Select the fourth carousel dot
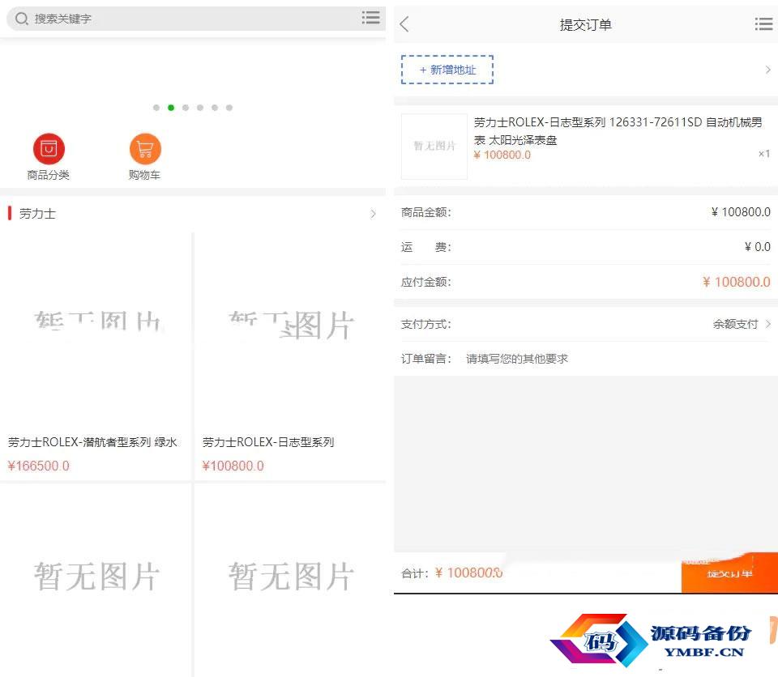The width and height of the screenshot is (778, 677). 200,108
